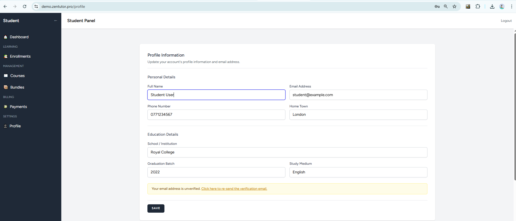Click the 'SETTINGS' sidebar section label
The width and height of the screenshot is (516, 221).
[10, 116]
